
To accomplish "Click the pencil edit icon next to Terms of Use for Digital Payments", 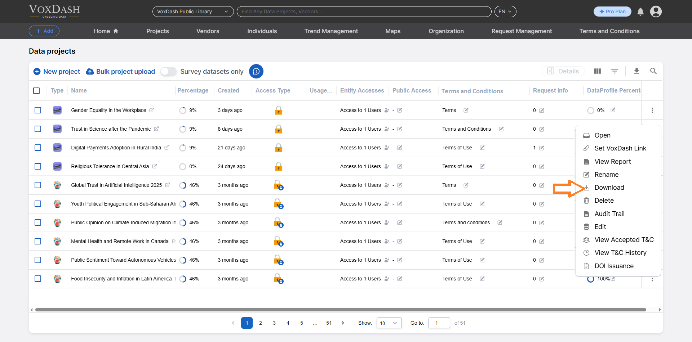I will (482, 148).
